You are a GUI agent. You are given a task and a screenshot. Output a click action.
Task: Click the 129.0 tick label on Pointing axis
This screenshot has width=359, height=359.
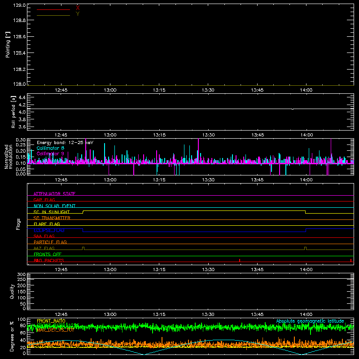click(x=19, y=5)
